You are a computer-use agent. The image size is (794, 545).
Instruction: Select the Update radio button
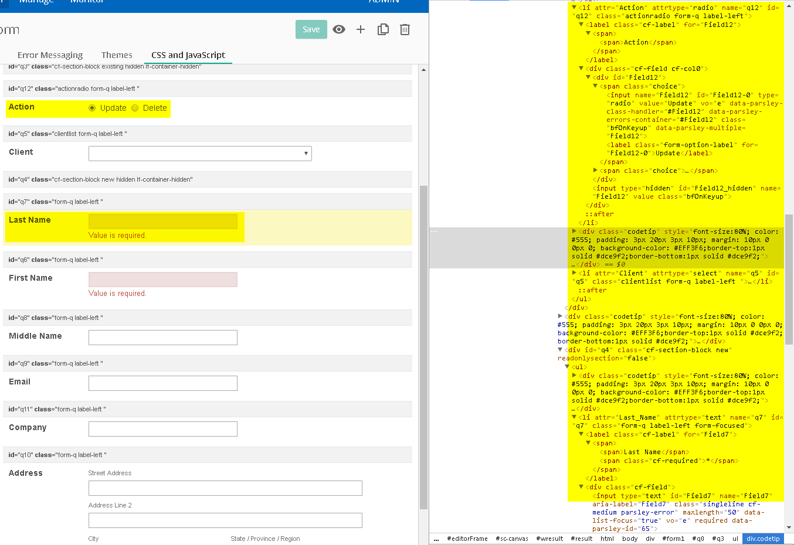tap(92, 108)
